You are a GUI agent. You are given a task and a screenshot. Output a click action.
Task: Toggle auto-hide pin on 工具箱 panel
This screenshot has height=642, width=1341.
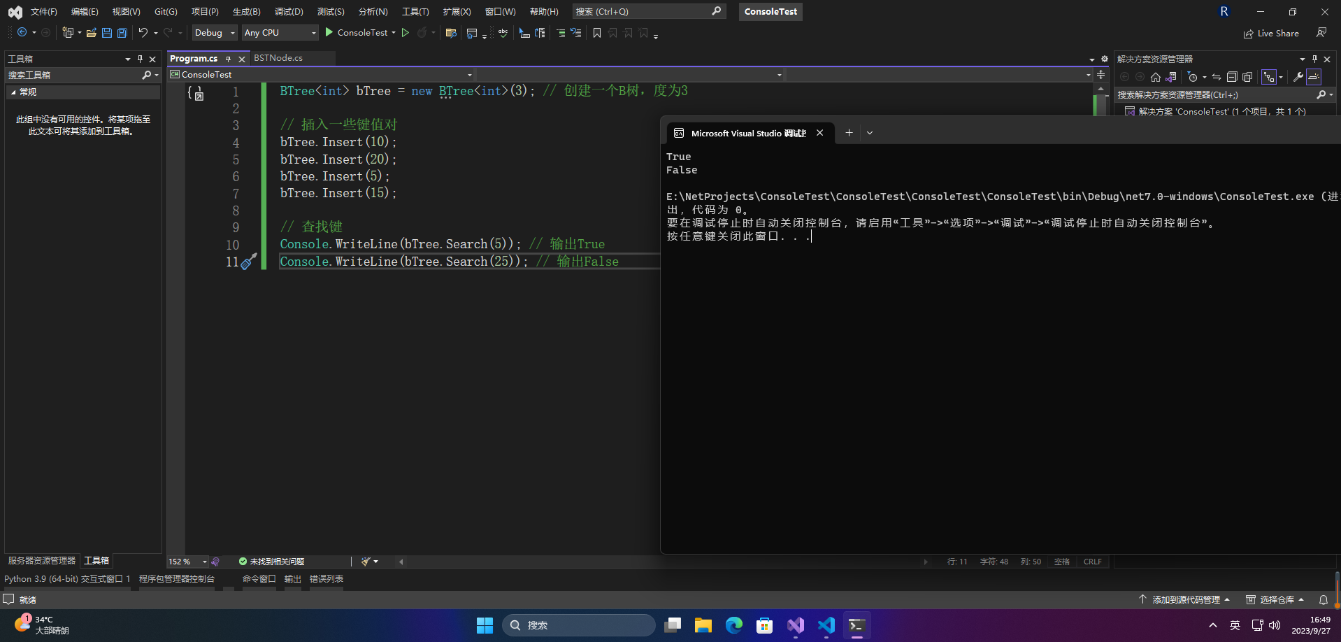140,59
